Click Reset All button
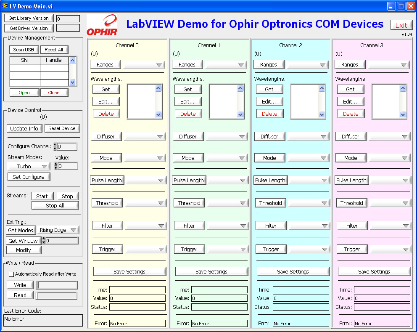This screenshot has height=332, width=417. click(x=54, y=50)
